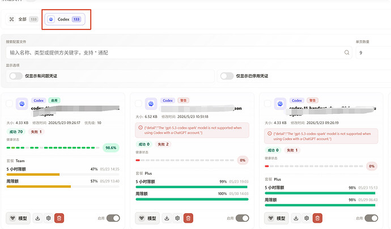Image resolution: width=391 pixels, height=229 pixels.
Task: Focus the config file search field
Action: pyautogui.click(x=179, y=53)
